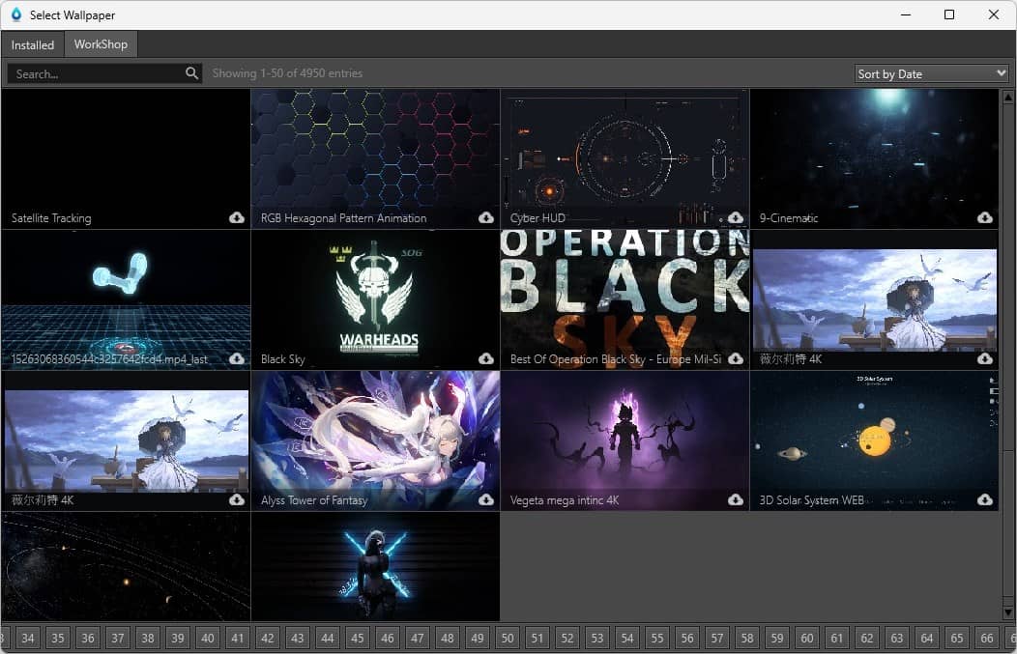Click the scrollbar up arrow

click(x=1008, y=98)
